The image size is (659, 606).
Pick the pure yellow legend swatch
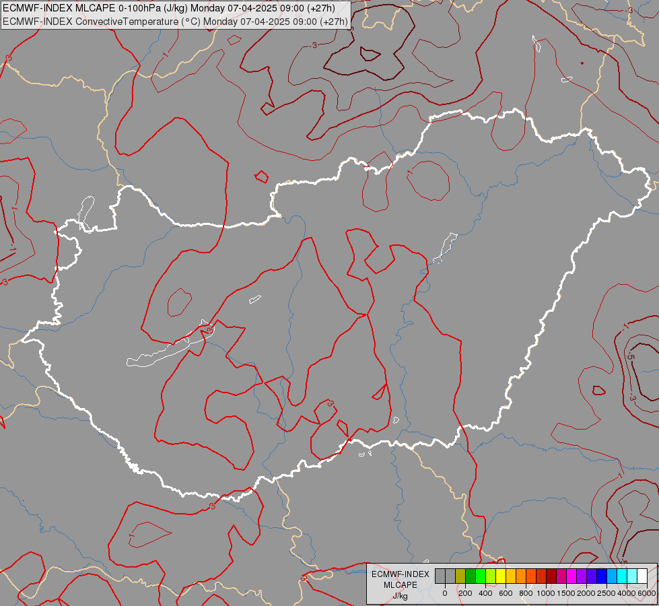[501, 576]
